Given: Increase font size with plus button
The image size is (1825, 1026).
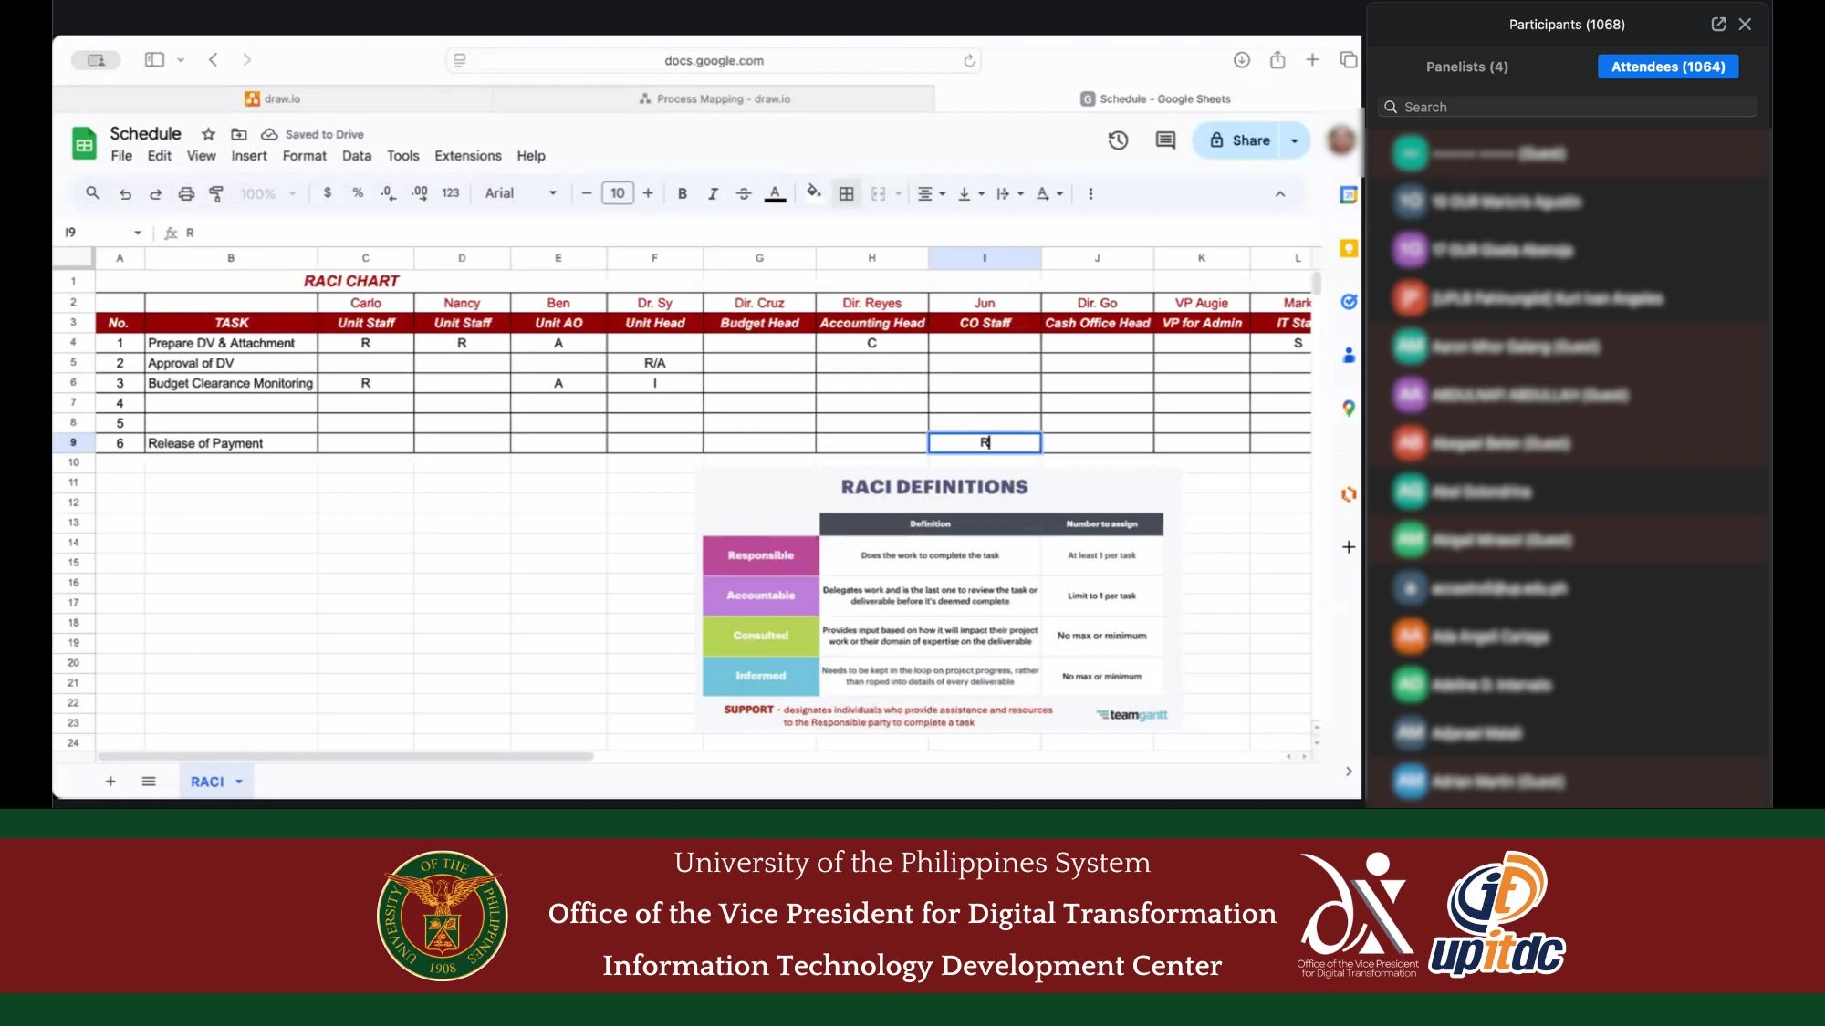Looking at the screenshot, I should coord(648,193).
